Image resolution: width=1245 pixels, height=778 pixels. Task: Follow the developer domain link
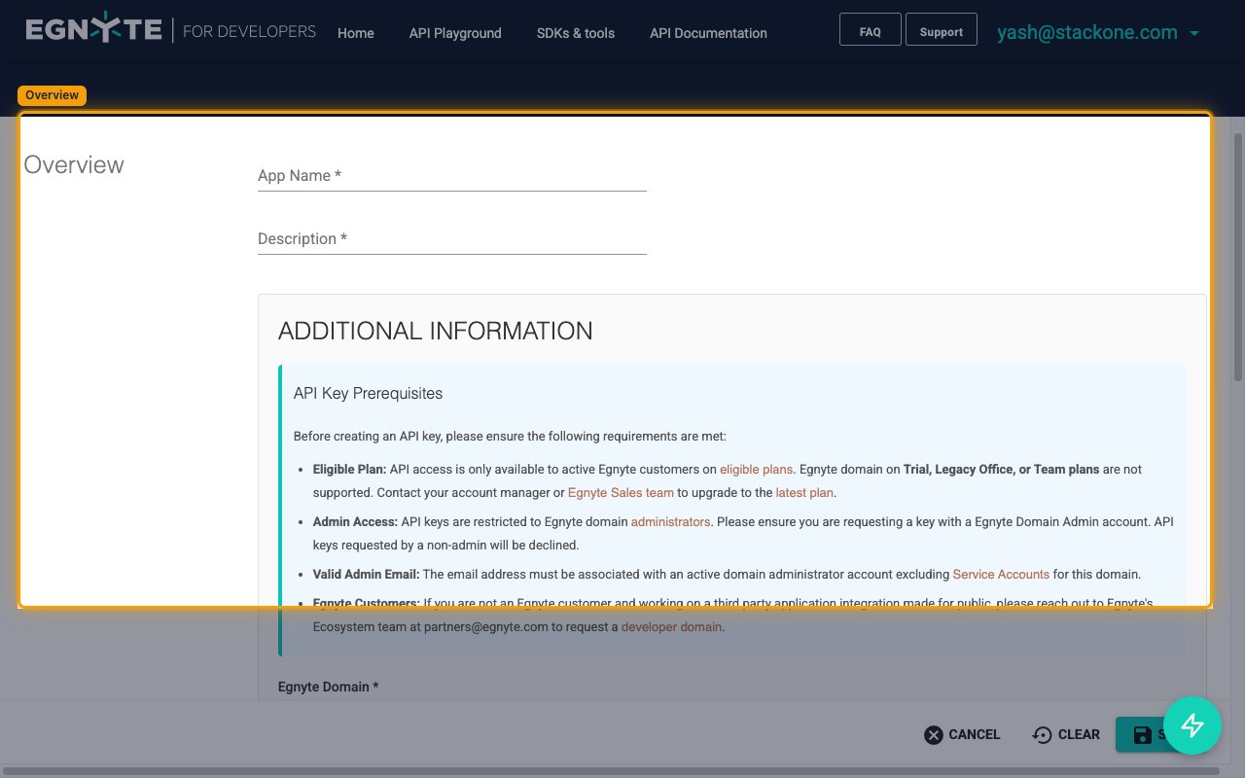(671, 626)
